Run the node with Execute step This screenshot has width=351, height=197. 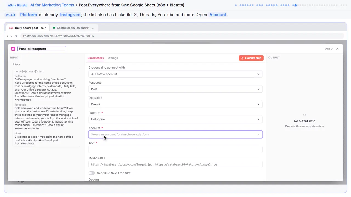pyautogui.click(x=251, y=58)
